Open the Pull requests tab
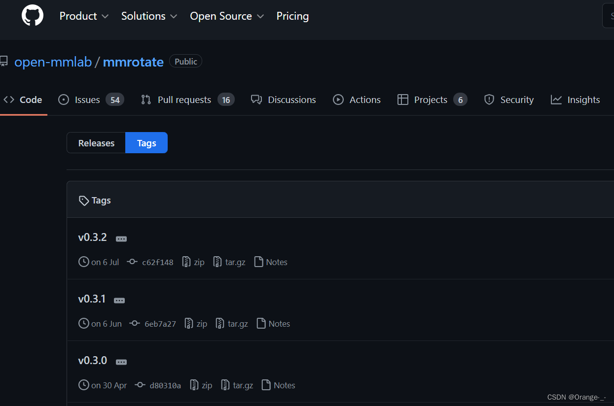This screenshot has width=614, height=406. (187, 100)
